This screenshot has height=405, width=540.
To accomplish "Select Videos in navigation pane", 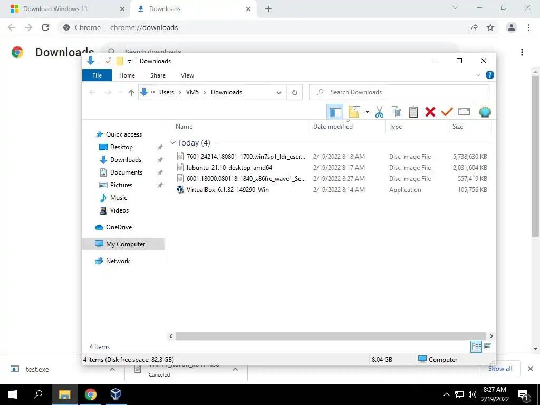I will (x=119, y=210).
